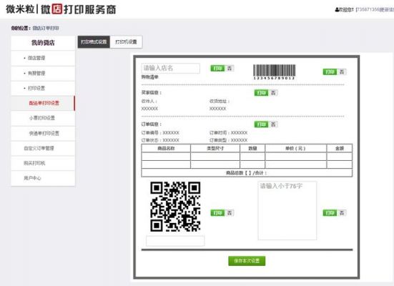This screenshot has height=286, width=394.
Task: Click the 类型尺寸 table header
Action: coord(215,148)
